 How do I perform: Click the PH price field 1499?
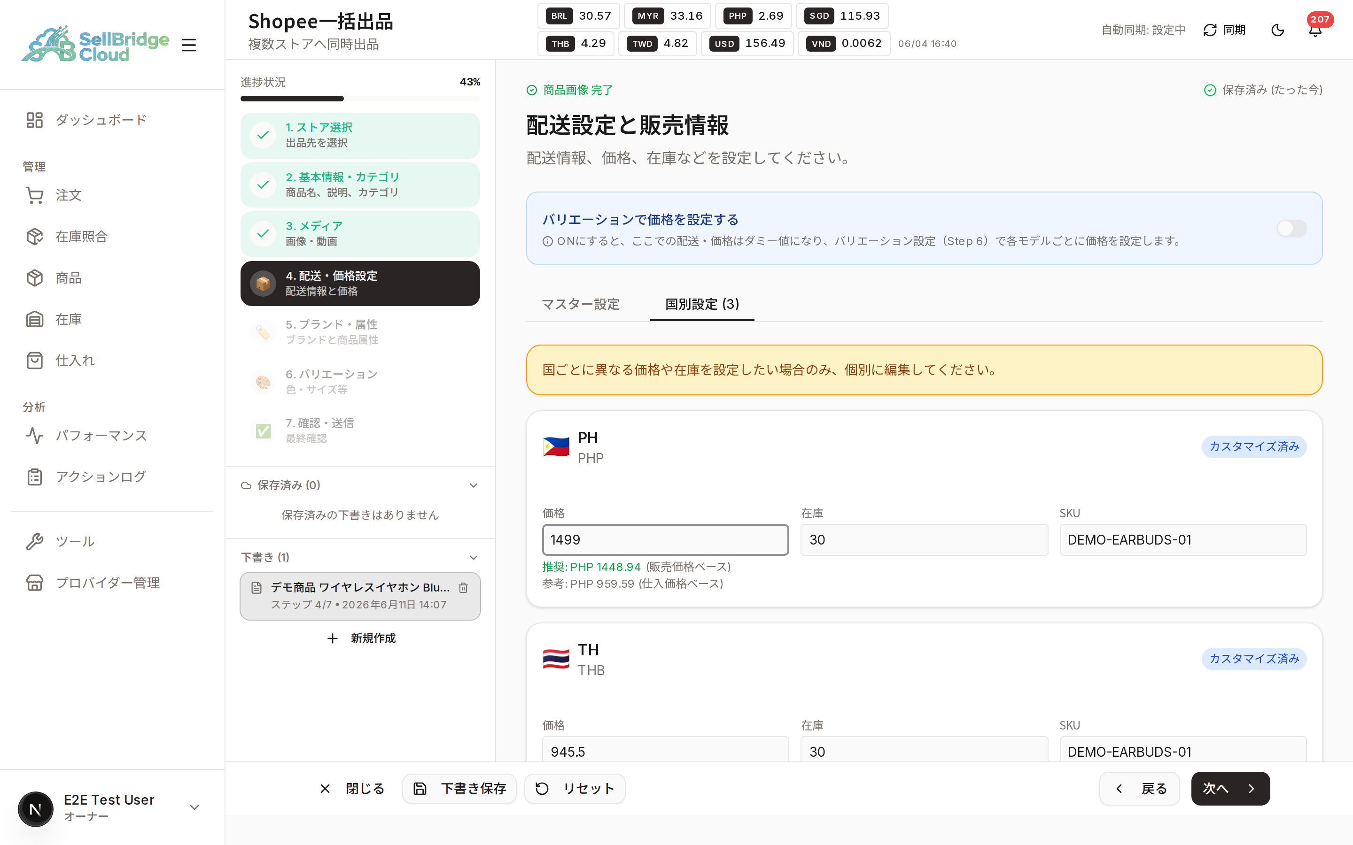665,539
